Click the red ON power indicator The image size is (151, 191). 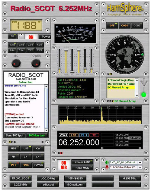pyautogui.click(x=31, y=37)
